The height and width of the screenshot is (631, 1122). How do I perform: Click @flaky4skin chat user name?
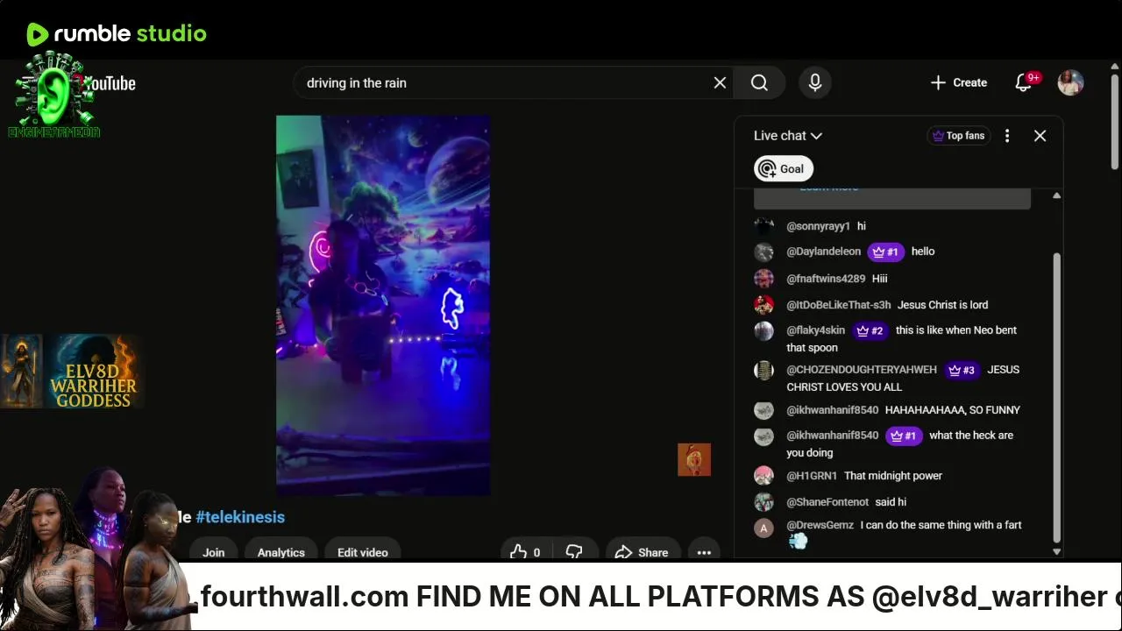pyautogui.click(x=815, y=330)
